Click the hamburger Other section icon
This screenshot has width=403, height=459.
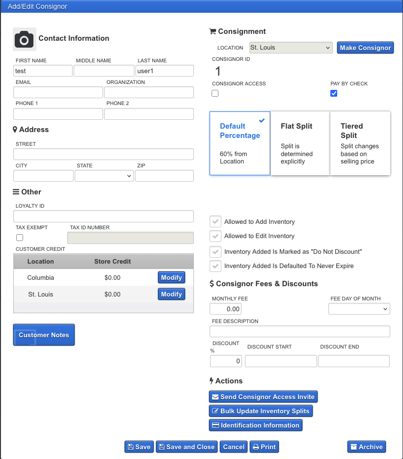click(x=16, y=192)
